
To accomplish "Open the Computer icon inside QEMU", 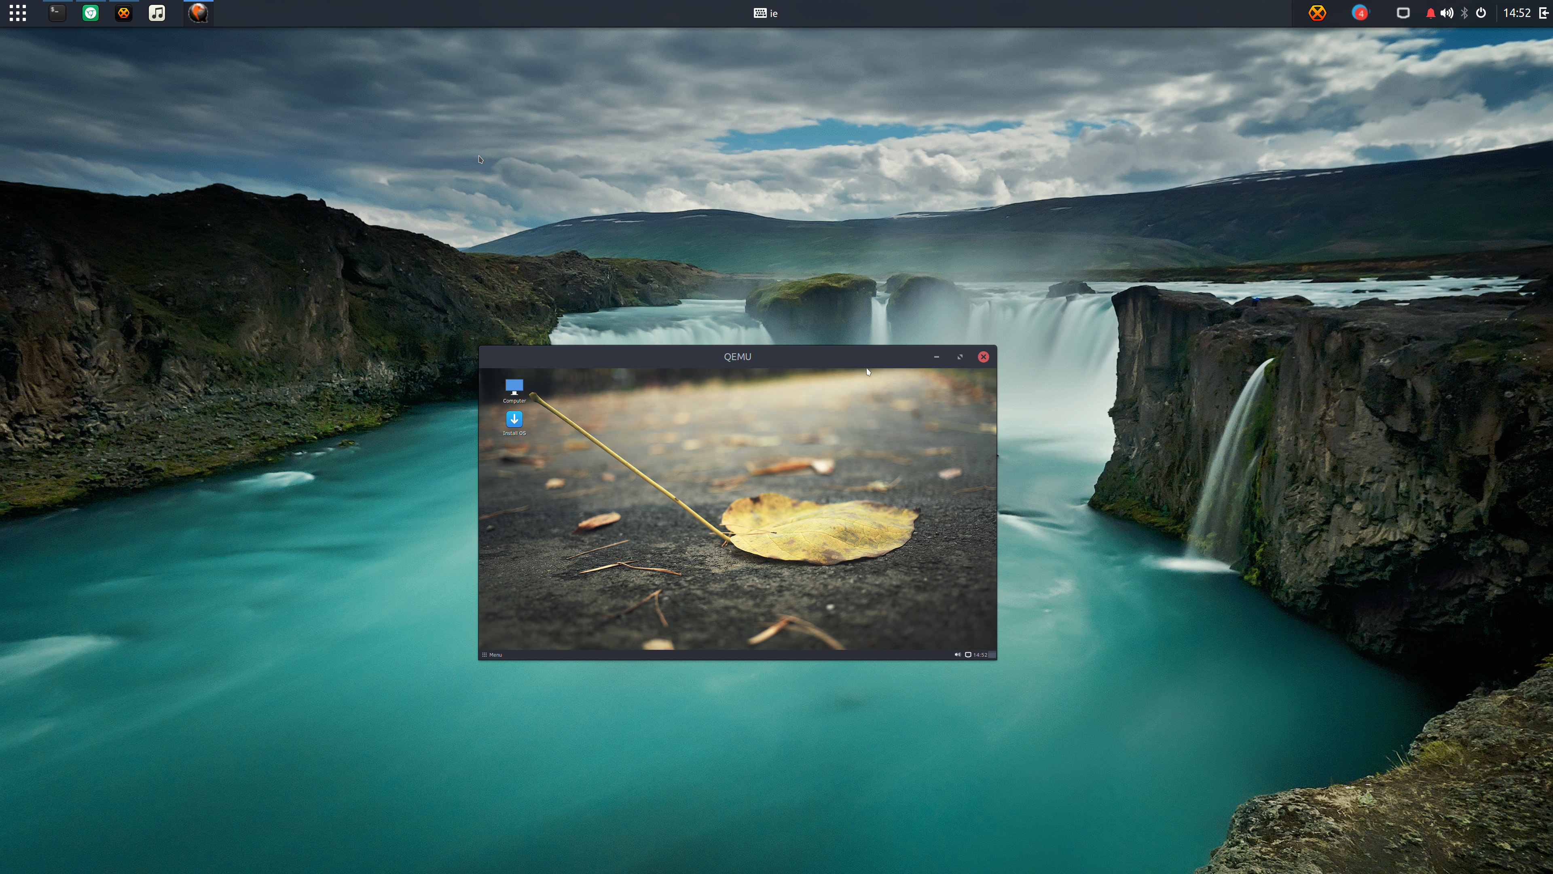I will point(514,391).
